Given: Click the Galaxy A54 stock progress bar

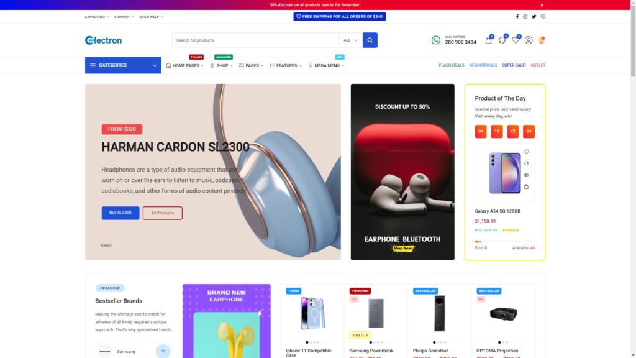Looking at the screenshot, I should coord(504,242).
